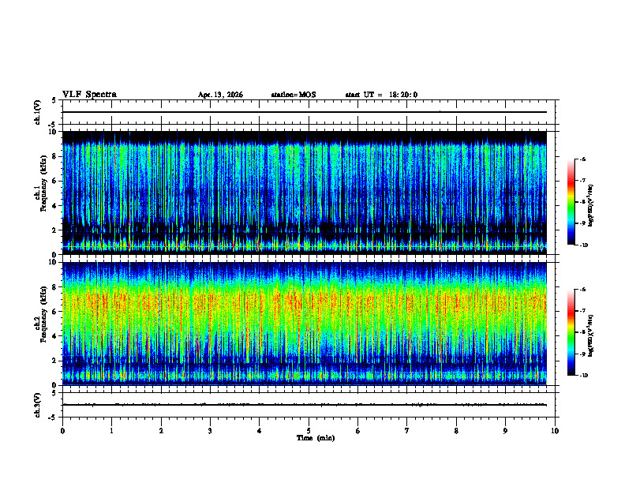Click time axis tick label "9"
This screenshot has width=625, height=483.
505,431
